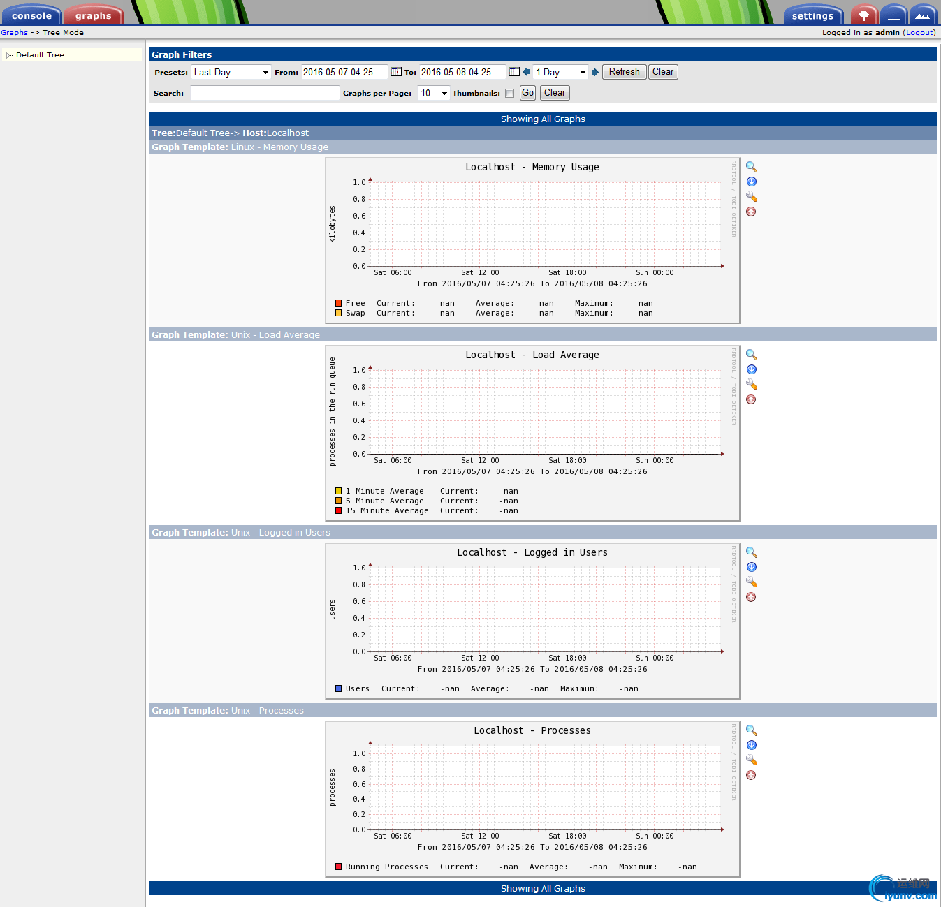Click the Free legend color swatch
Image resolution: width=941 pixels, height=907 pixels.
click(338, 303)
